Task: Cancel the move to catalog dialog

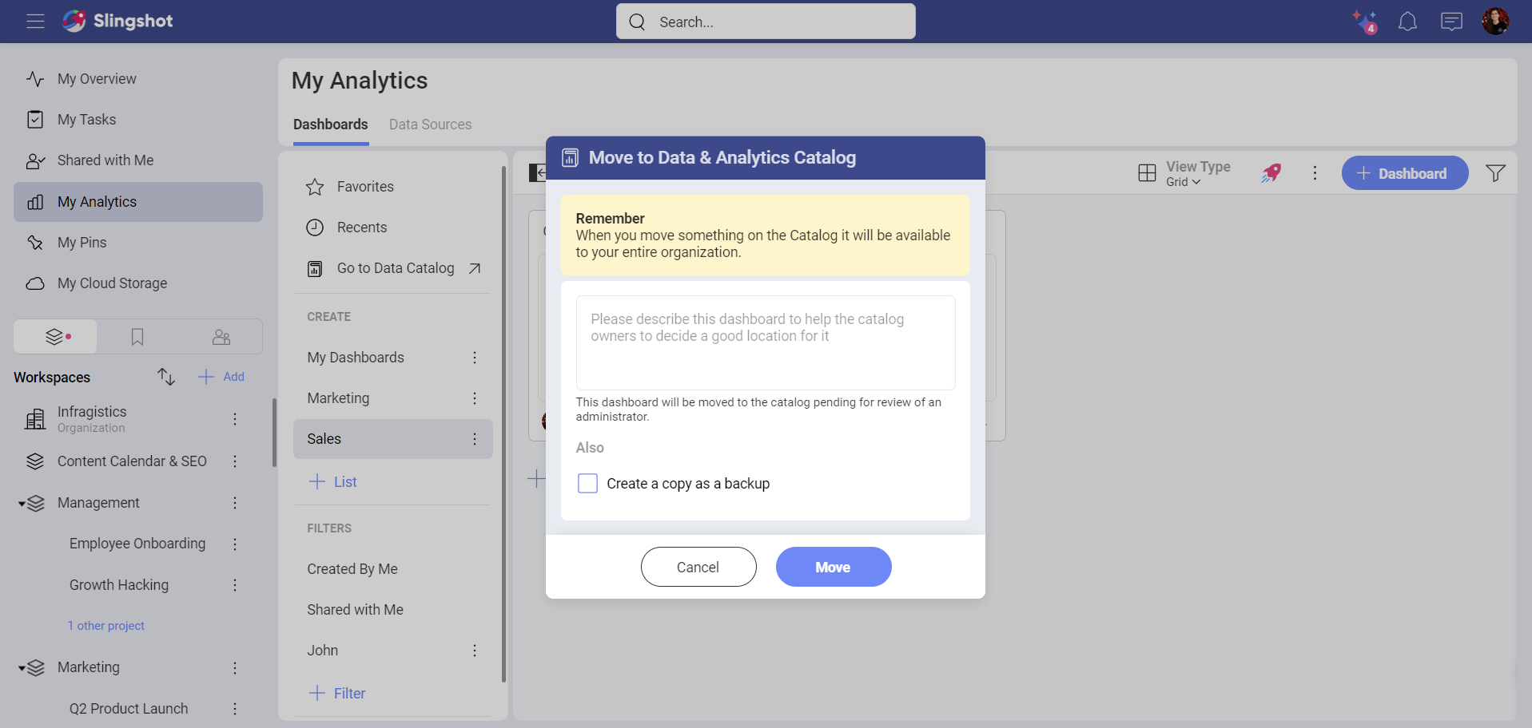Action: pos(698,567)
